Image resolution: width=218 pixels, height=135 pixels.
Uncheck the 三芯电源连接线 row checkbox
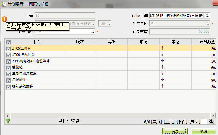click(8, 74)
